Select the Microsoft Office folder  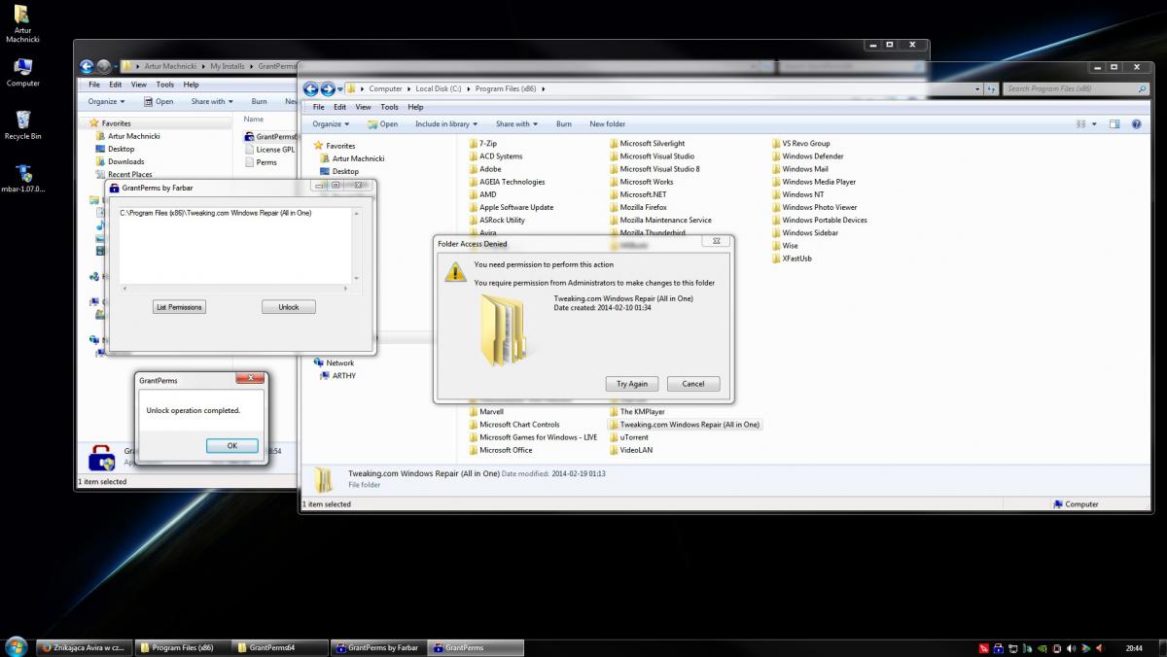(501, 450)
